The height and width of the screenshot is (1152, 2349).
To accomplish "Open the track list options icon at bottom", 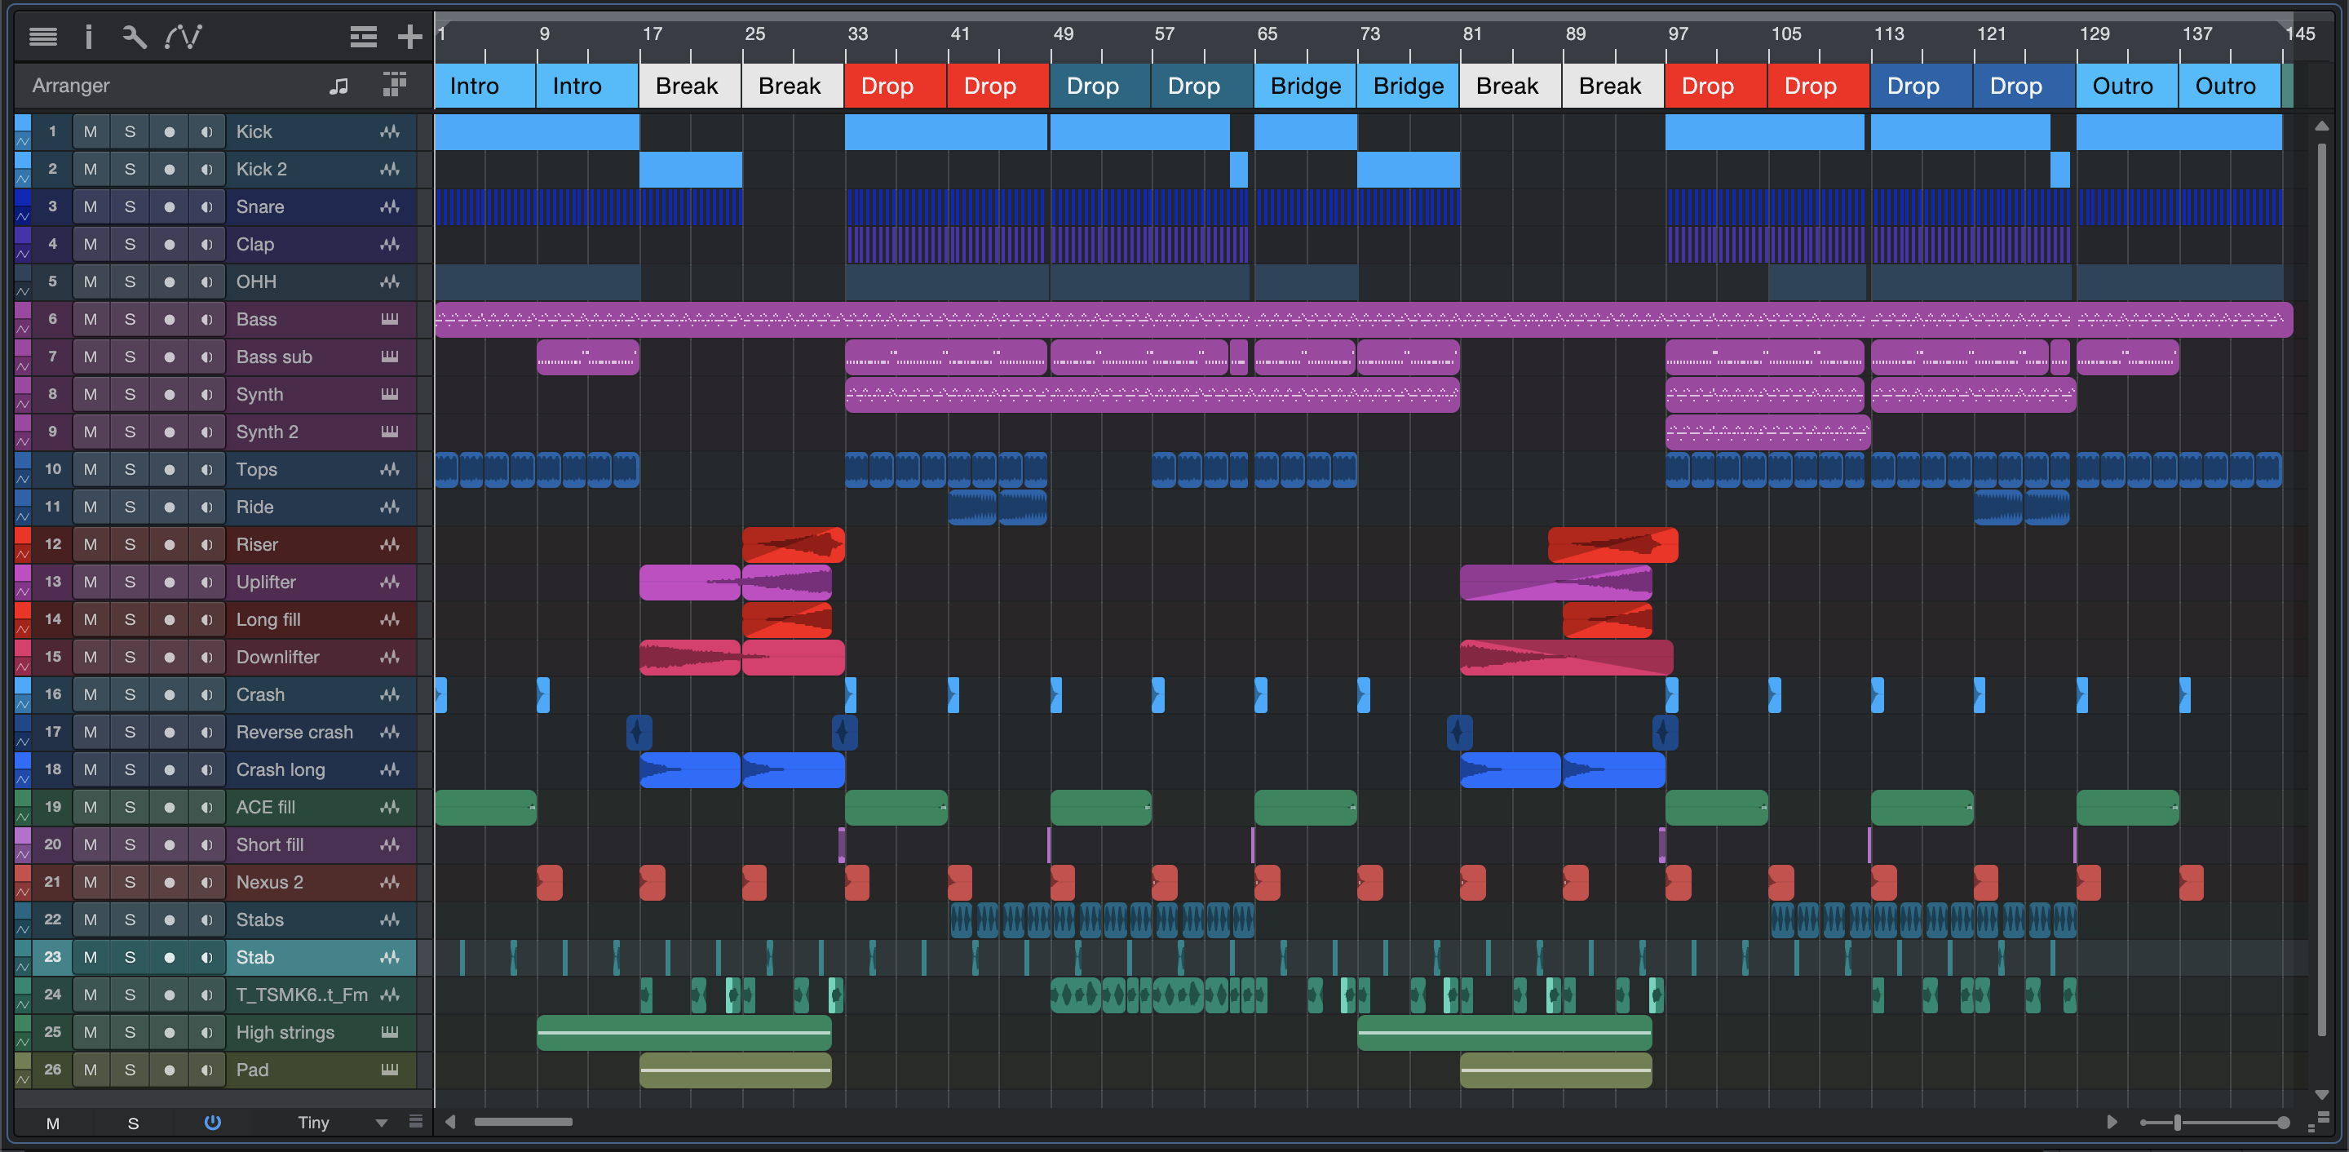I will (416, 1122).
